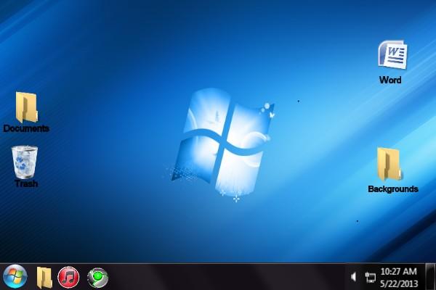Open the Windows Start menu orb

click(15, 276)
